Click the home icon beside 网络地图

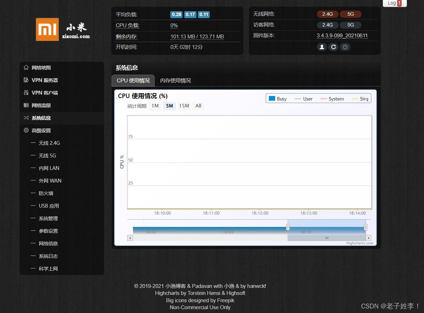click(26, 67)
